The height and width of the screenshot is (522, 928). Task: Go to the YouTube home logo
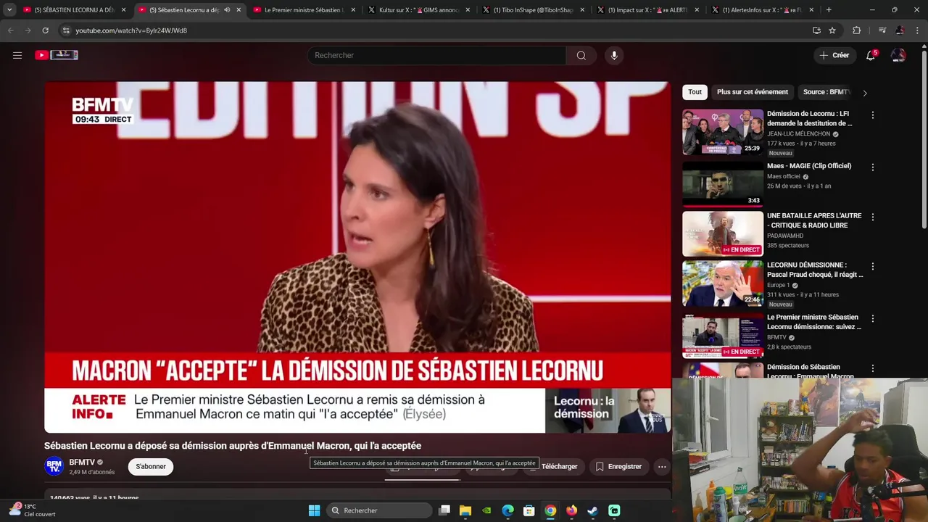(57, 55)
